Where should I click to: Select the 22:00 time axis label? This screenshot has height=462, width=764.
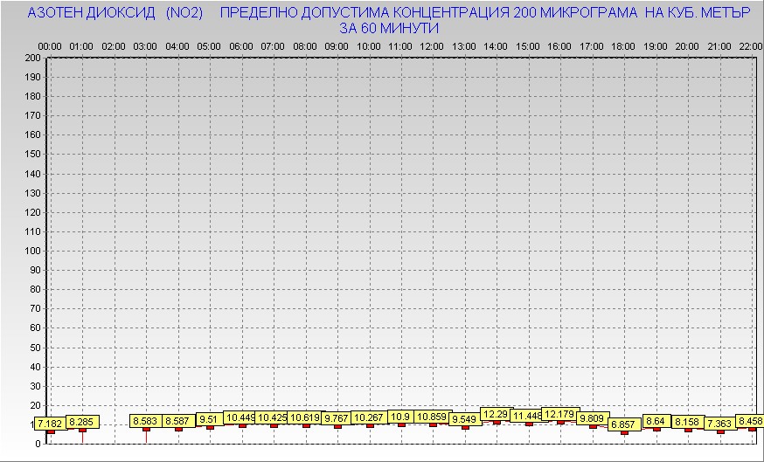(x=750, y=45)
